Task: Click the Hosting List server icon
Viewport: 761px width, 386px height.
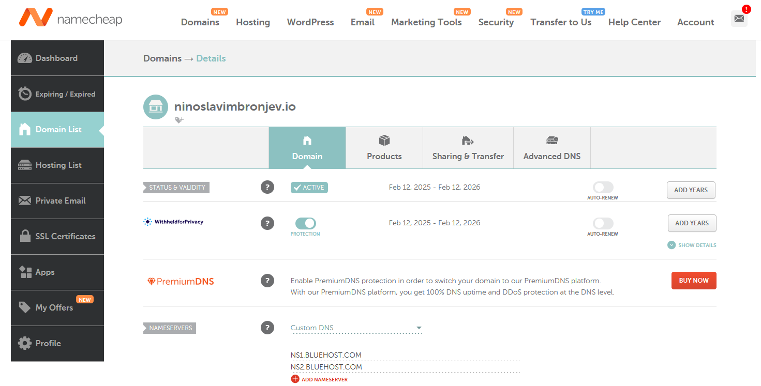Action: tap(24, 165)
